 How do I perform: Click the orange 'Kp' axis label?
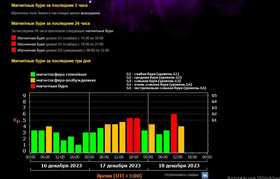point(16,120)
